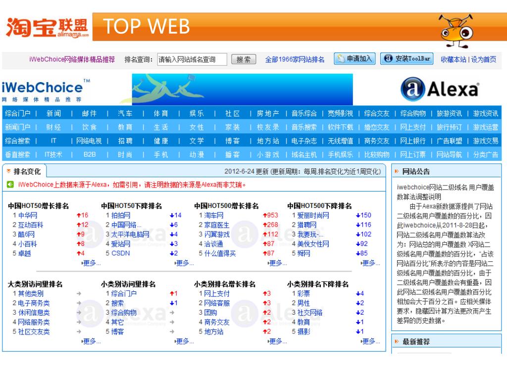507x380 pixels.
Task: Click the site domain search input field
Action: tap(192, 59)
